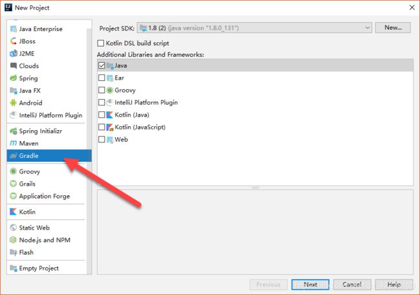Select the Clouds project icon

[x=14, y=66]
